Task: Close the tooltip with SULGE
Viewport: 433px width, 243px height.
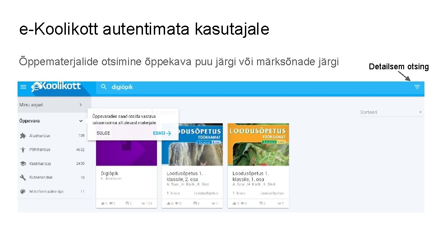Action: (103, 133)
